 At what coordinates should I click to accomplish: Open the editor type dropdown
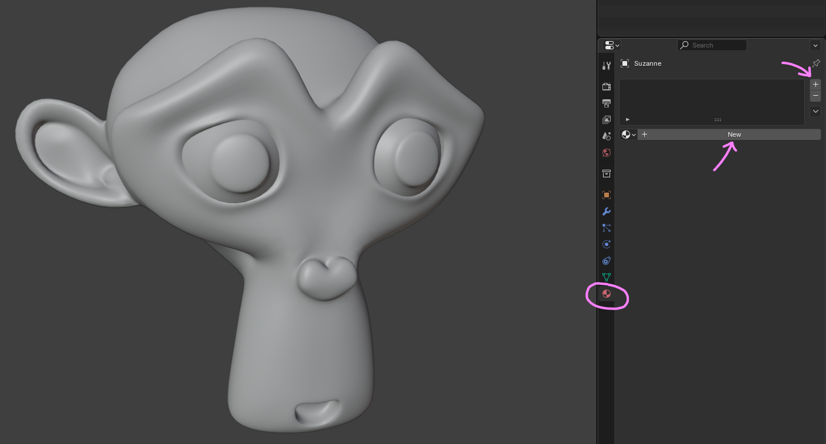click(x=612, y=45)
